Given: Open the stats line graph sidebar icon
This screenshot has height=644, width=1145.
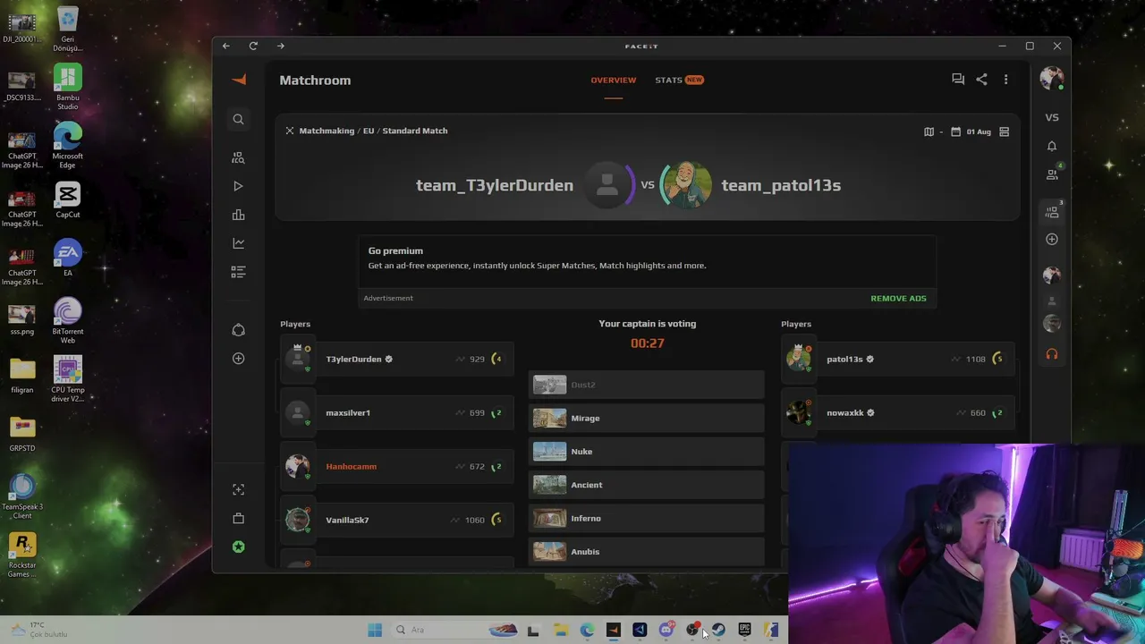Looking at the screenshot, I should (x=238, y=243).
